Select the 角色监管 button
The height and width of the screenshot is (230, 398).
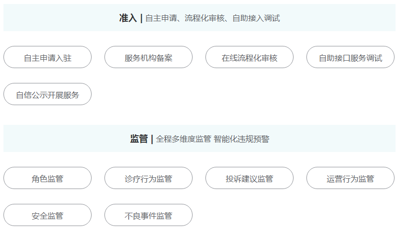tap(48, 178)
